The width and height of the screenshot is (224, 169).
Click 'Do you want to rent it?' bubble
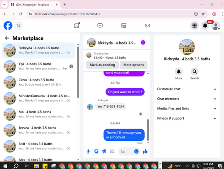coord(125,92)
